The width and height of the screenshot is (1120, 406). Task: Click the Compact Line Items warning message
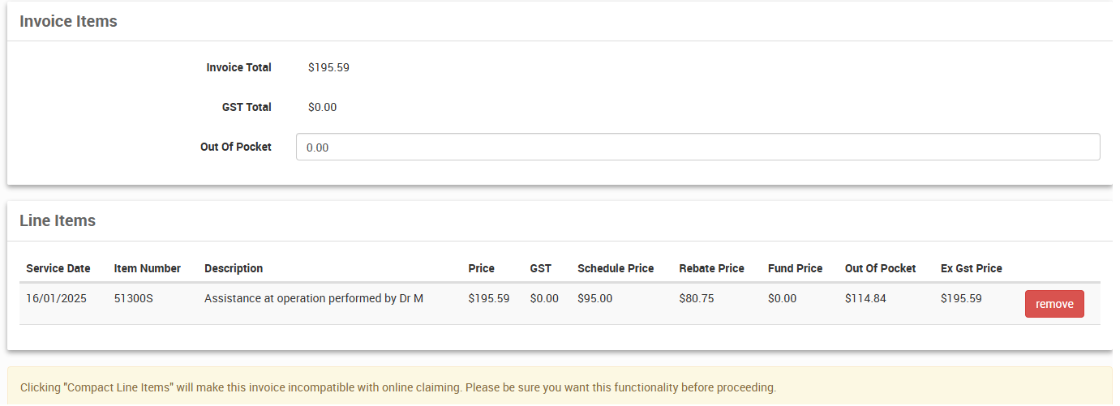[397, 387]
